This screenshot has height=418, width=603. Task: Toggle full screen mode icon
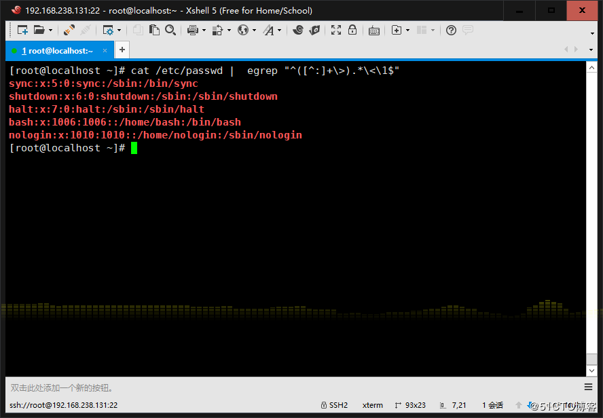coord(336,30)
